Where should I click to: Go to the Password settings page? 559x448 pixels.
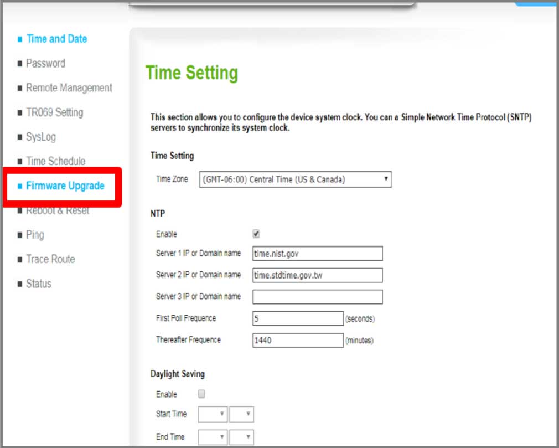click(x=45, y=64)
